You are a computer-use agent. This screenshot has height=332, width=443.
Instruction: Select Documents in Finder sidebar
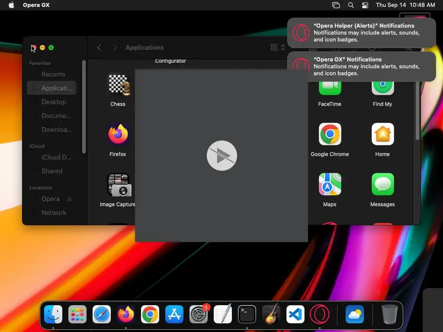(x=52, y=116)
